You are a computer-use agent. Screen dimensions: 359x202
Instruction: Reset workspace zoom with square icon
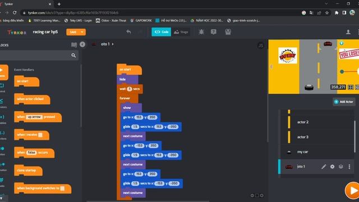point(257,195)
